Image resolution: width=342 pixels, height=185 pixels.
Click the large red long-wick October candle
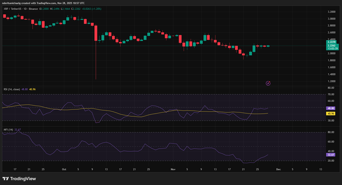point(95,33)
